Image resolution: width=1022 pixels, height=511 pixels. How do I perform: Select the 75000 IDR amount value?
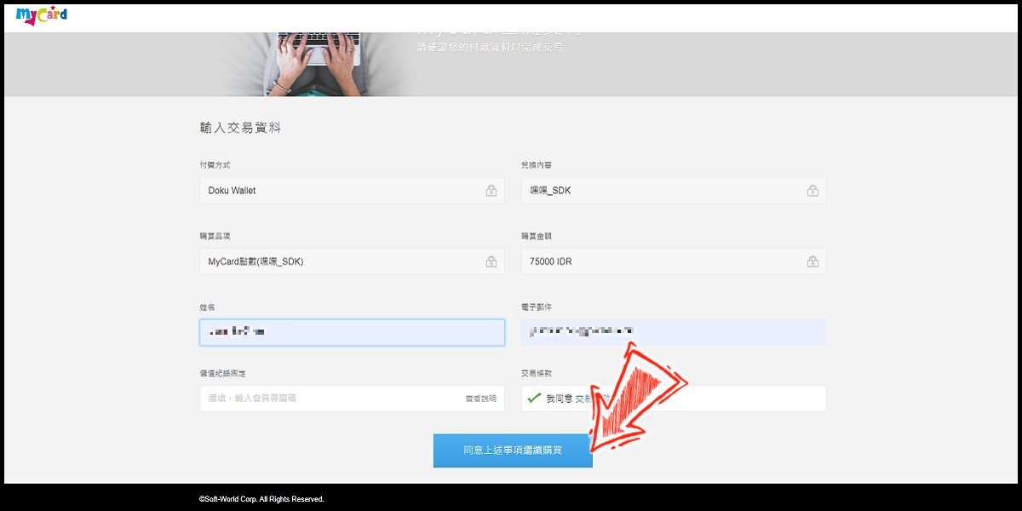pyautogui.click(x=551, y=261)
